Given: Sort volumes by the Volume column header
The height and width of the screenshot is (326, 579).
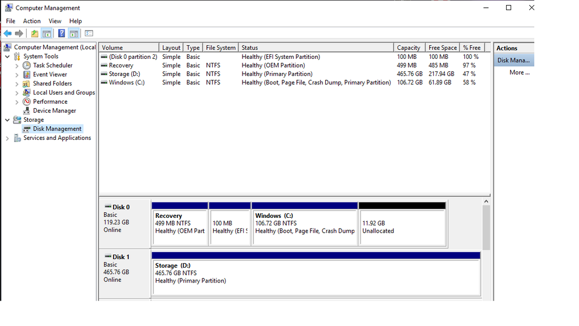Looking at the screenshot, I should [129, 48].
